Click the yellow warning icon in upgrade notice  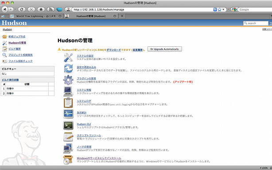click(59, 49)
